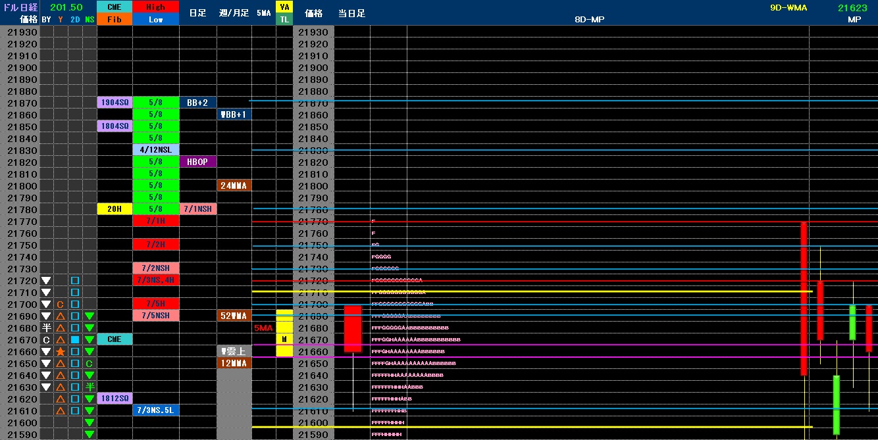Click the yellow 20H cell

click(x=115, y=209)
